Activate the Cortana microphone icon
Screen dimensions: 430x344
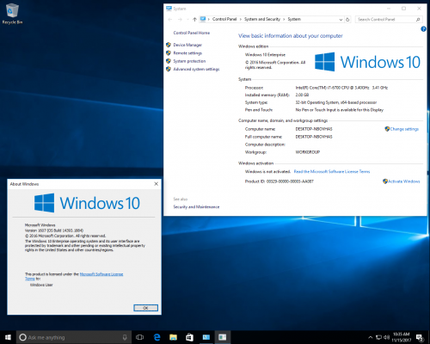coord(125,337)
